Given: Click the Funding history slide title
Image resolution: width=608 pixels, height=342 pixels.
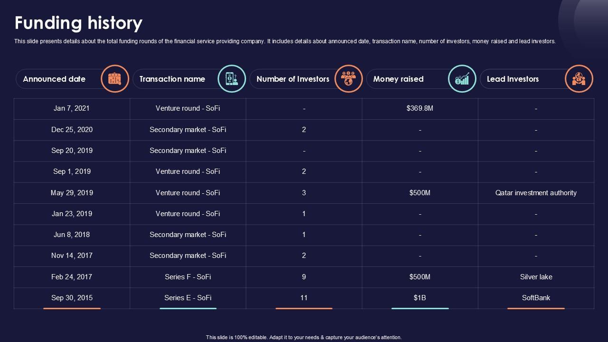Looking at the screenshot, I should [x=78, y=23].
